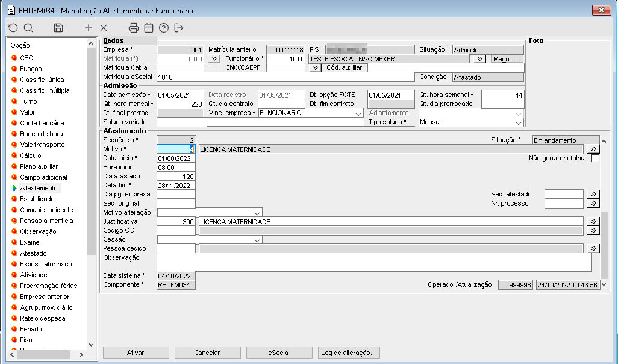Select Classific. única option

pyautogui.click(x=42, y=80)
